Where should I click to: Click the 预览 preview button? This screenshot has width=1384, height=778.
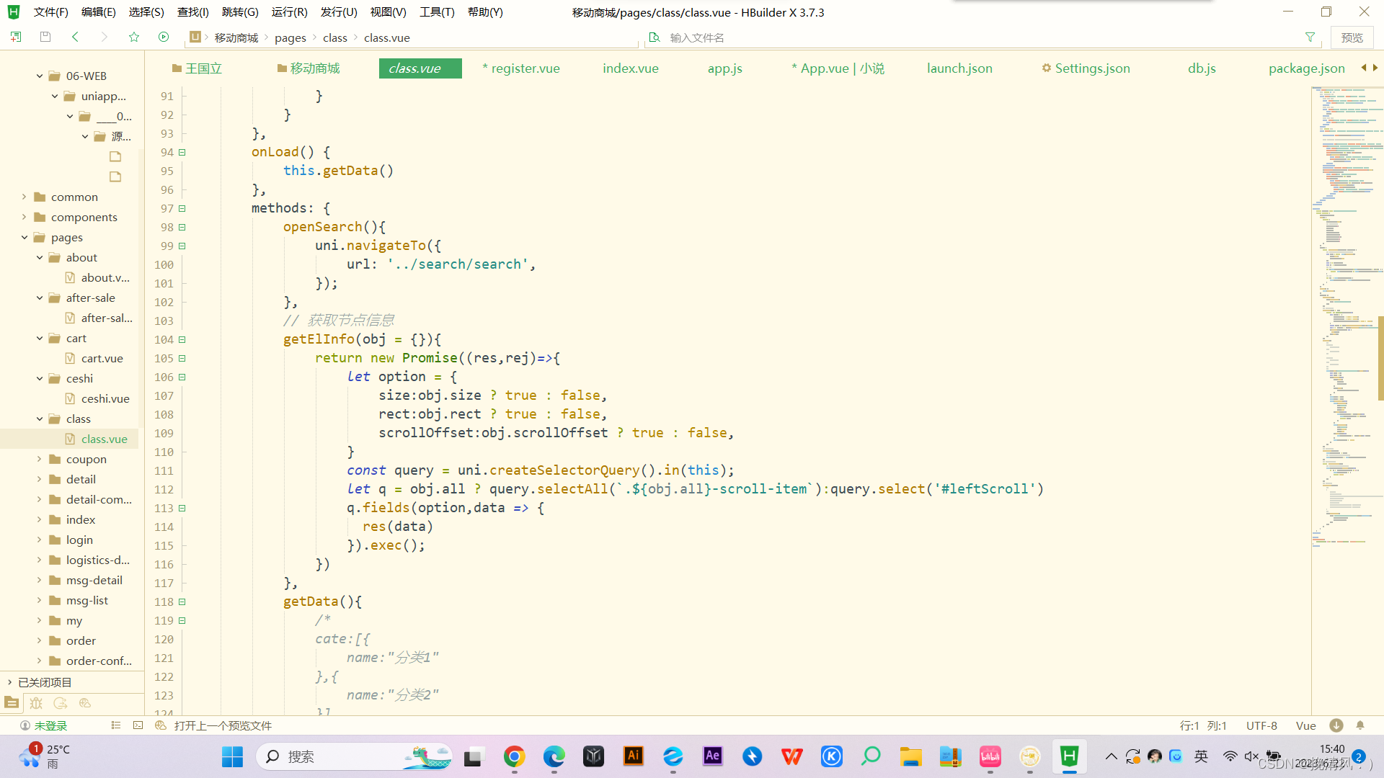pyautogui.click(x=1352, y=37)
